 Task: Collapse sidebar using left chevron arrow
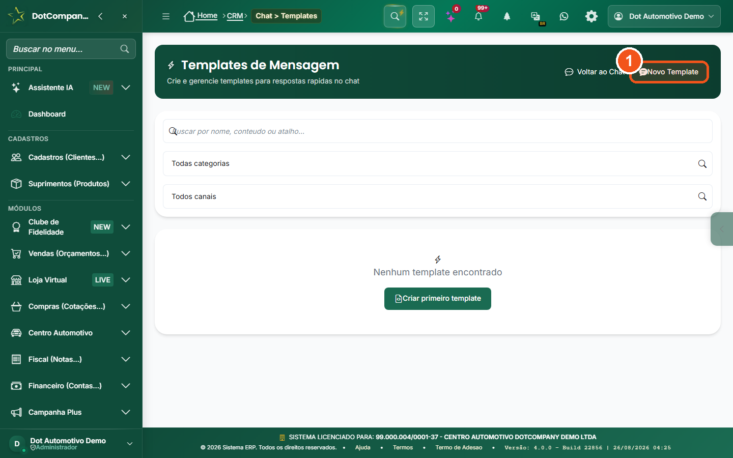[100, 16]
